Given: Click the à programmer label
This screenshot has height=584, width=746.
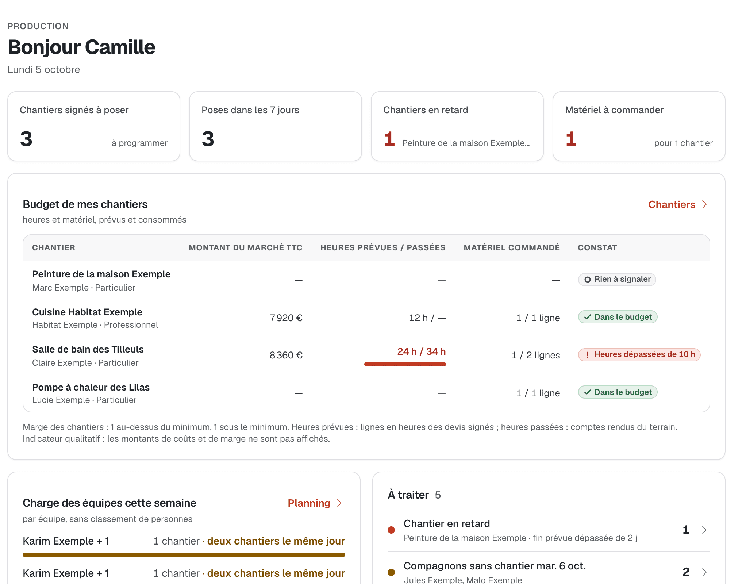Looking at the screenshot, I should tap(140, 143).
